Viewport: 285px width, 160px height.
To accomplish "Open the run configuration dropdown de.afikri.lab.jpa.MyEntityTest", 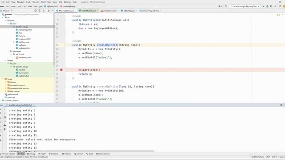I will [x=244, y=6].
